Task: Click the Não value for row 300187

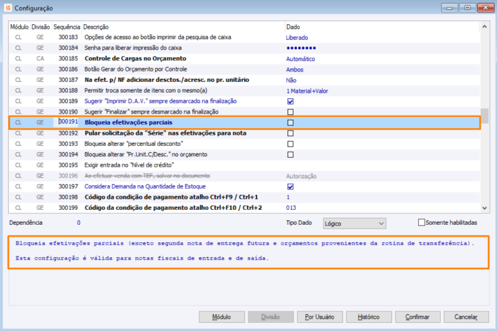Action: point(291,81)
